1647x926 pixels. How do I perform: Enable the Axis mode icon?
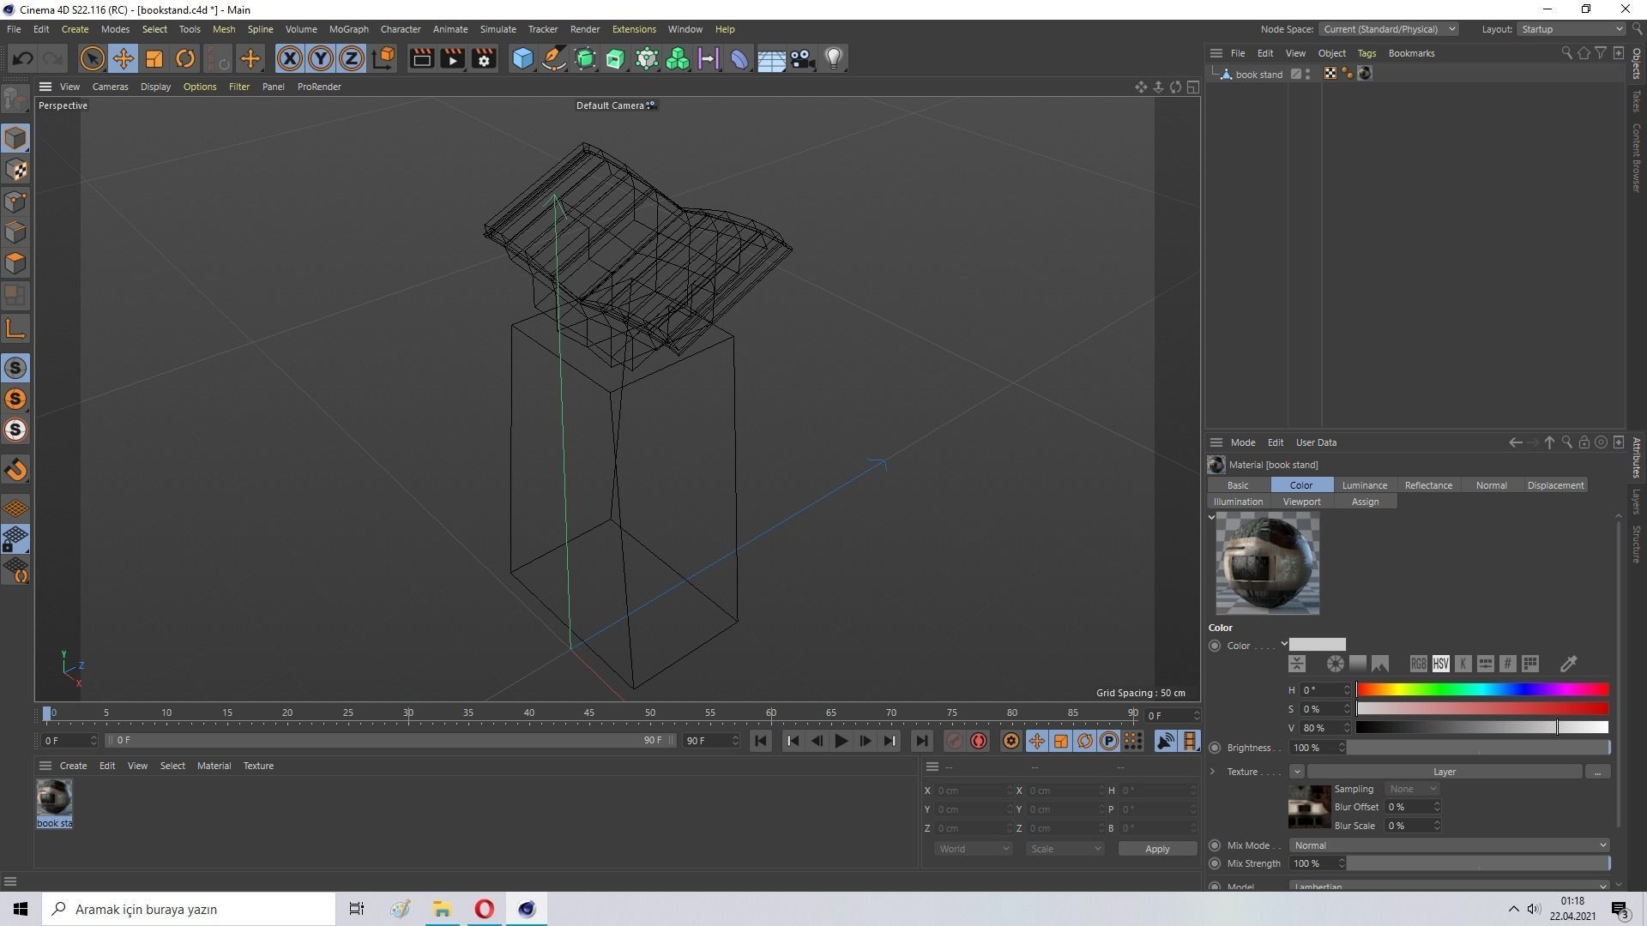click(15, 328)
